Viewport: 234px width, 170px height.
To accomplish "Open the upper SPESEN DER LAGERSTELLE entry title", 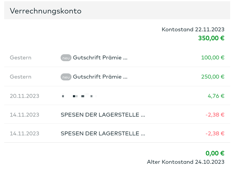I will tap(103, 115).
